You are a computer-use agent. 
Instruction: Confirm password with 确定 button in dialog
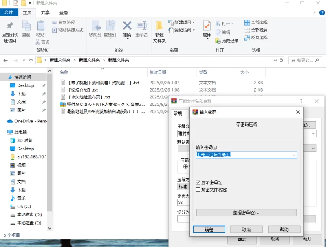(x=209, y=230)
